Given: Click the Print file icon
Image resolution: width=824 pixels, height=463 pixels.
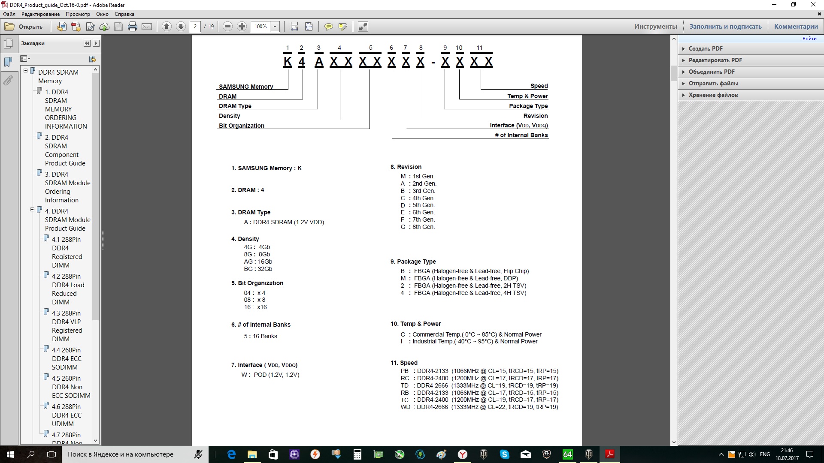Looking at the screenshot, I should (x=133, y=27).
